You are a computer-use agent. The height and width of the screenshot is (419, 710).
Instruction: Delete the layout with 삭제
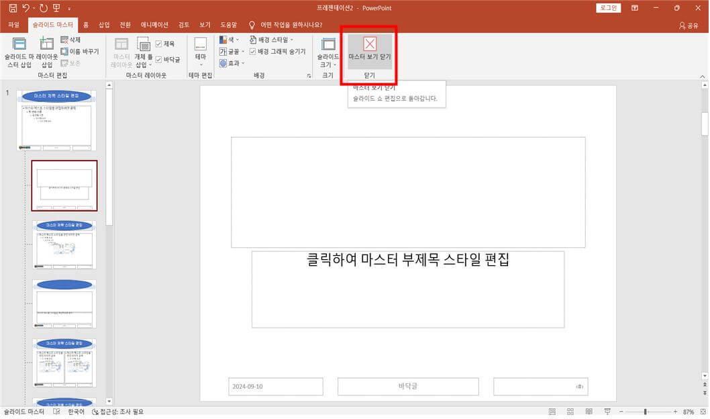[x=70, y=40]
